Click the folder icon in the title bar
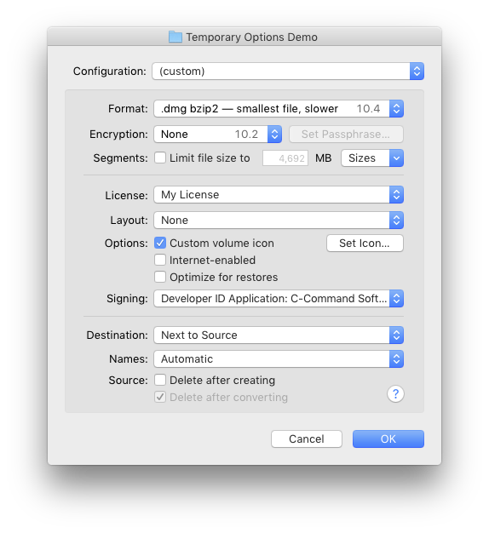The width and height of the screenshot is (489, 533). 175,37
